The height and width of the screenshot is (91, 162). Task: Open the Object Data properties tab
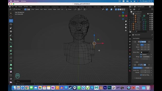(x=130, y=68)
